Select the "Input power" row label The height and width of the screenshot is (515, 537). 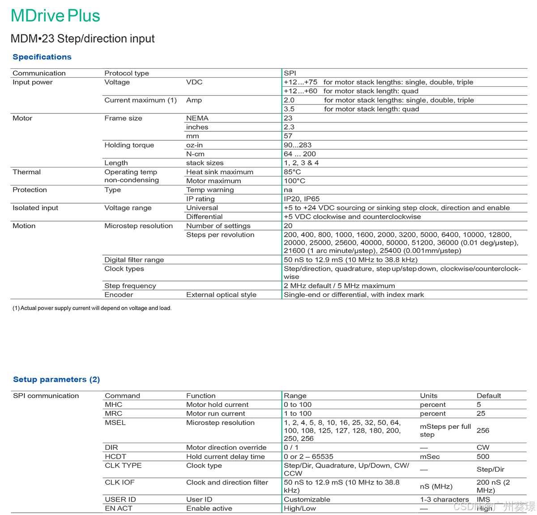pos(33,82)
